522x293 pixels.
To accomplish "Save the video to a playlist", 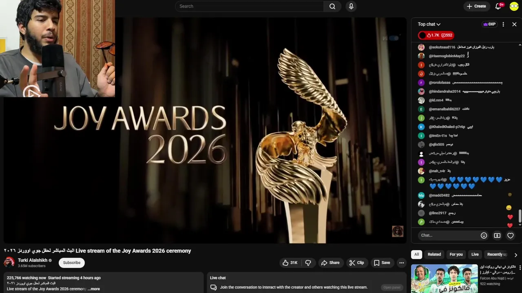I will tap(382, 263).
